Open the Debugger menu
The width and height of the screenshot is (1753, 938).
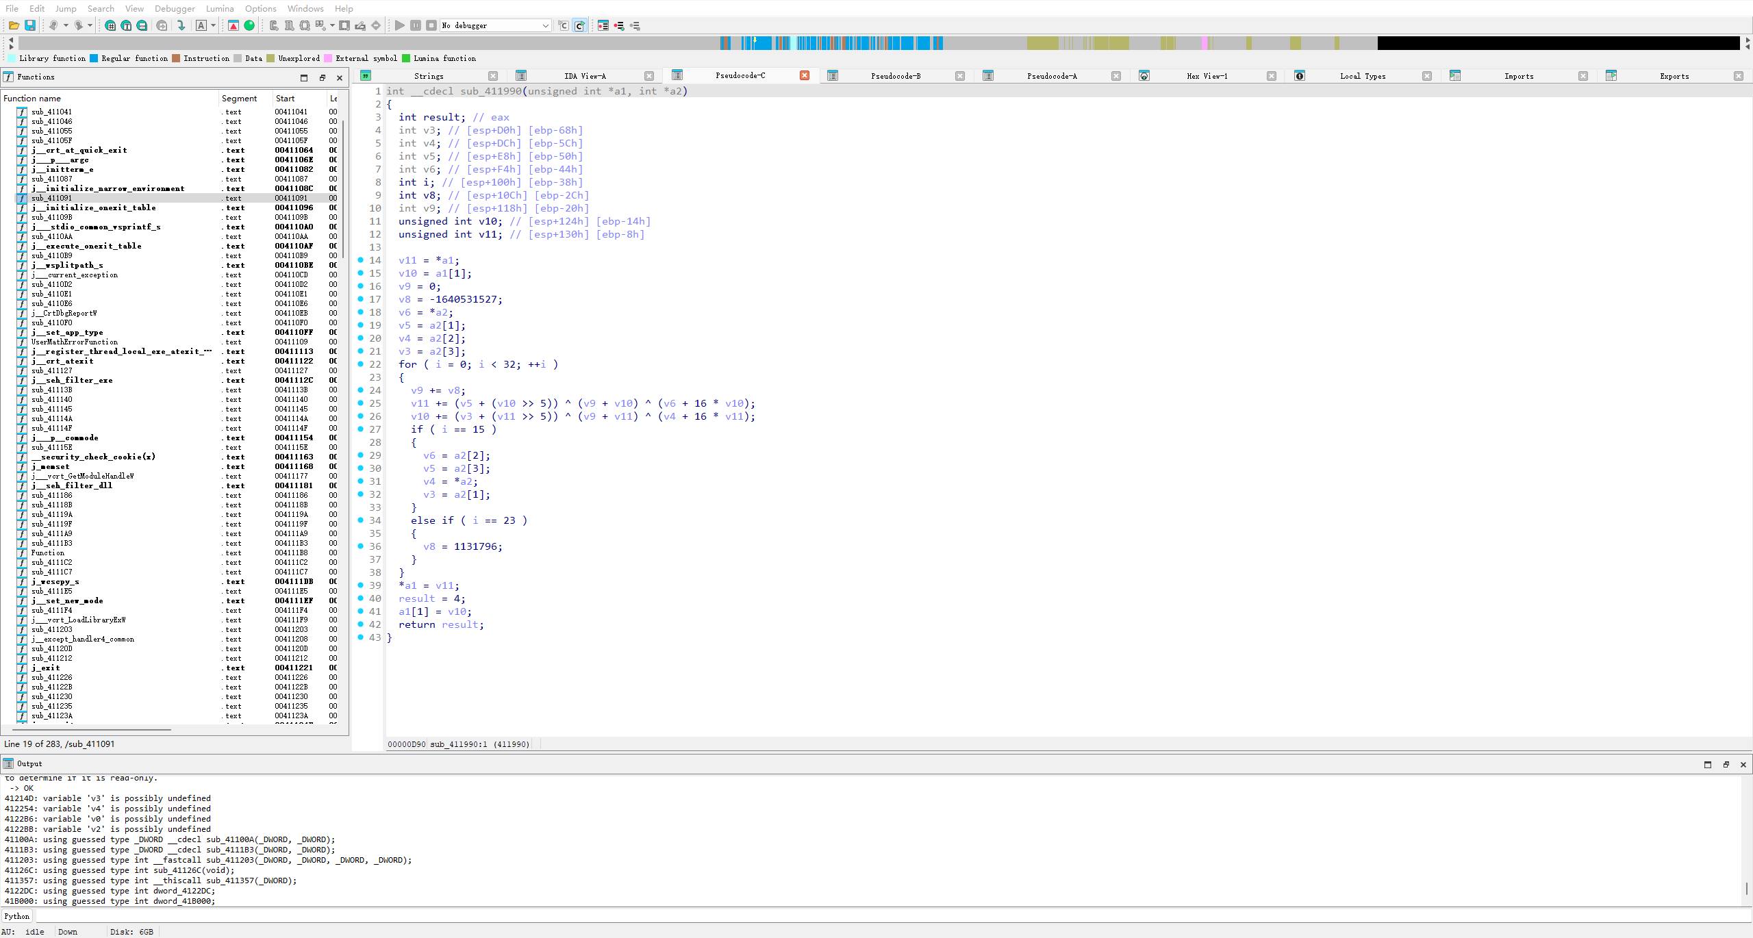[x=175, y=8]
